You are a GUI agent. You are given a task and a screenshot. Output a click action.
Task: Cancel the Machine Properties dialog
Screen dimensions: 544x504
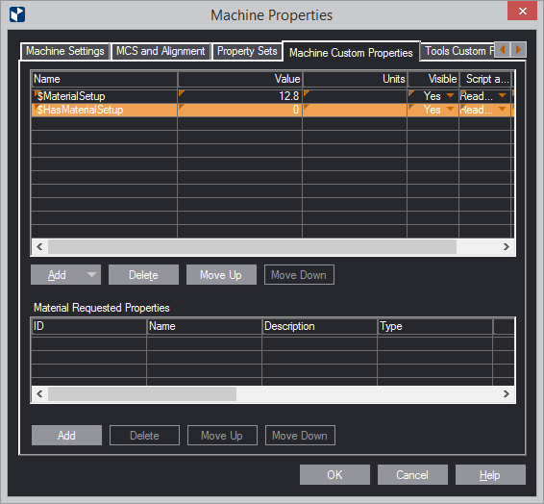[x=412, y=474]
